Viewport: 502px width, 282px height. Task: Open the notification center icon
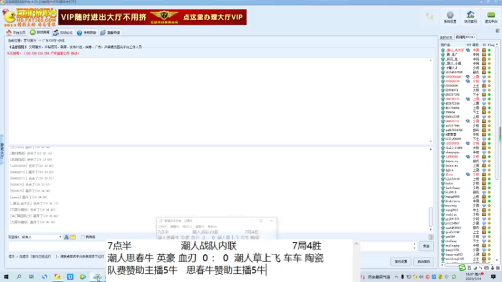pyautogui.click(x=493, y=276)
